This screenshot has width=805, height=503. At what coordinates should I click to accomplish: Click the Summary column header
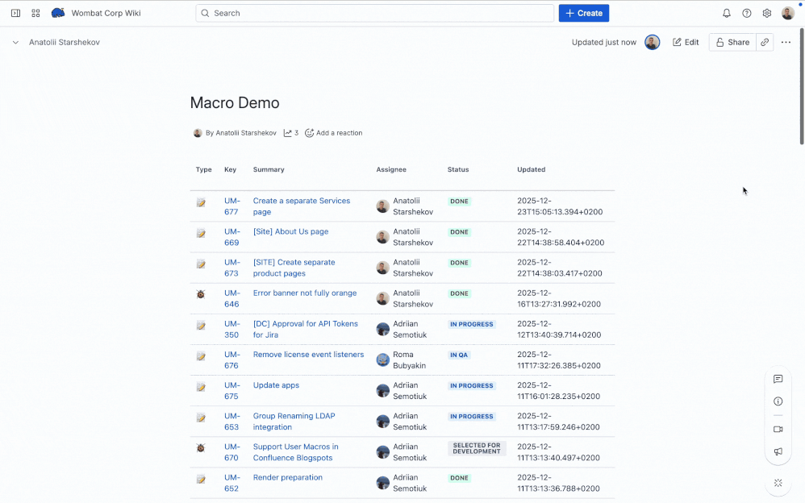(269, 169)
